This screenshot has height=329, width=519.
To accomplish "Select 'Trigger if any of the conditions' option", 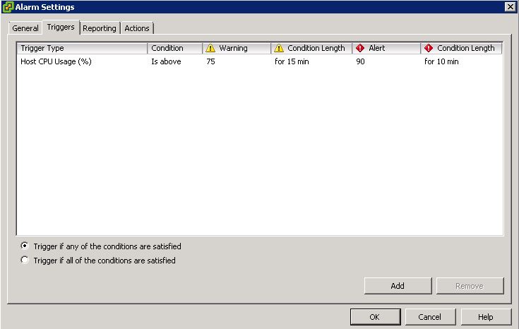I will pyautogui.click(x=25, y=246).
